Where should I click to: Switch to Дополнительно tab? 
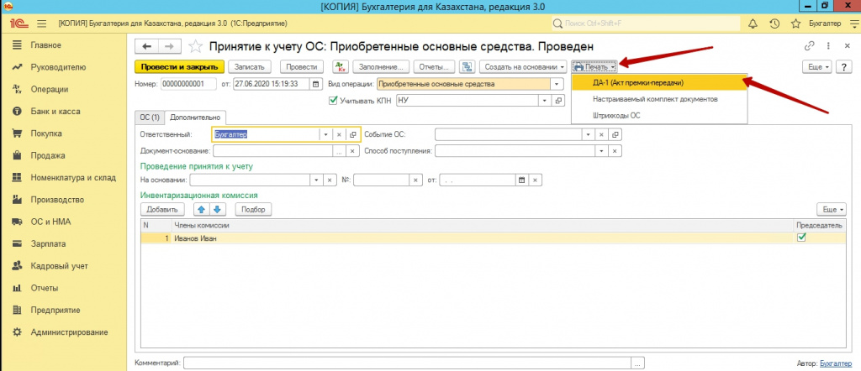(195, 117)
